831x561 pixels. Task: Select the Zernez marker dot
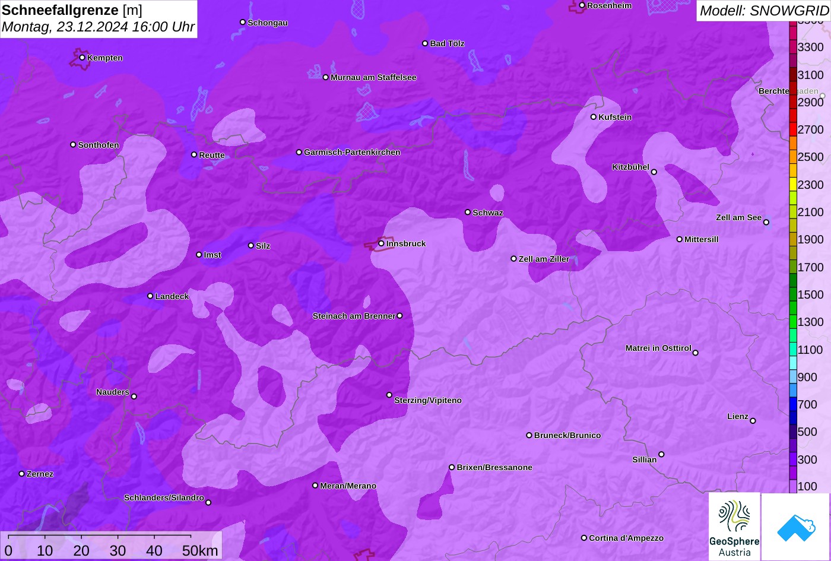pyautogui.click(x=21, y=474)
